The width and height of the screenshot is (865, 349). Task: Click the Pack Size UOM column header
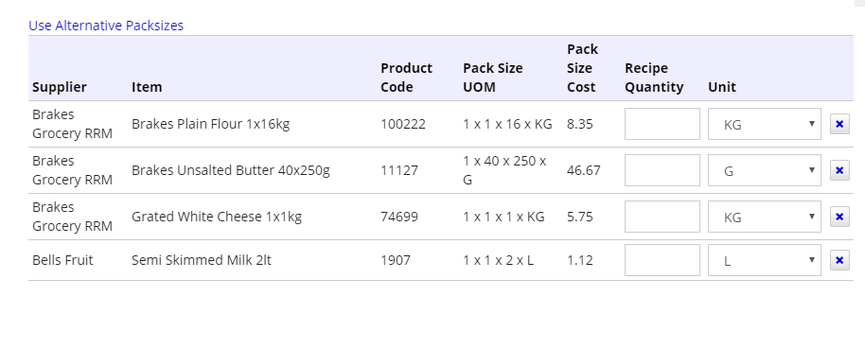(x=493, y=78)
